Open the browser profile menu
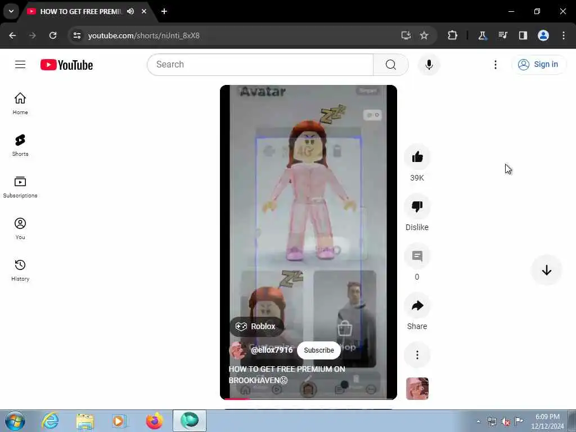576x432 pixels. tap(543, 35)
